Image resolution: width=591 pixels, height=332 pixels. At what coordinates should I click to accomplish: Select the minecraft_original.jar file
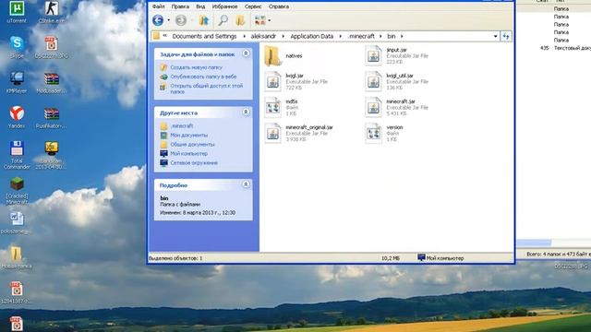[x=299, y=133]
